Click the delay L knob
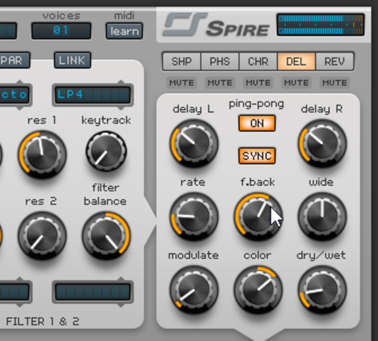This screenshot has height=341, width=378. click(x=194, y=144)
